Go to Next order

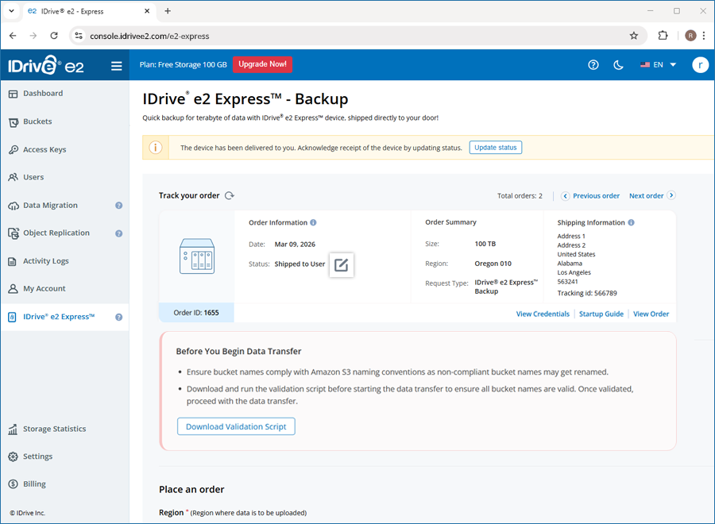(x=652, y=195)
